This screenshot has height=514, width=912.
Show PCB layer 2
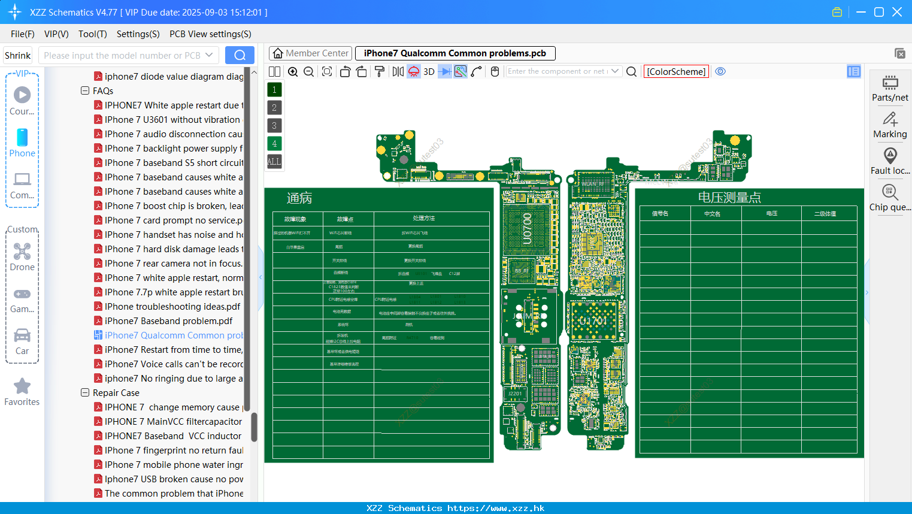274,108
